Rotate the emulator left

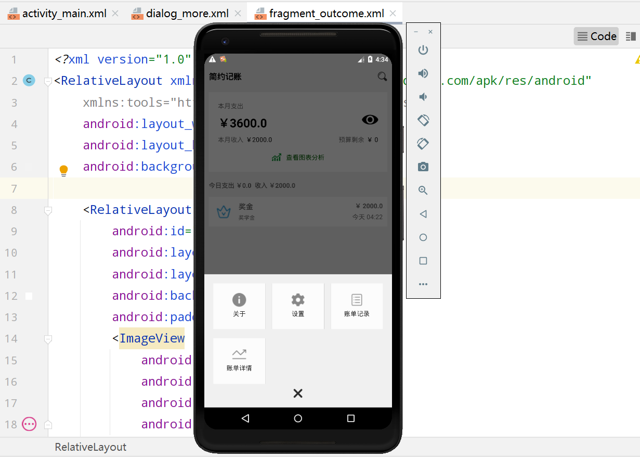coord(423,120)
